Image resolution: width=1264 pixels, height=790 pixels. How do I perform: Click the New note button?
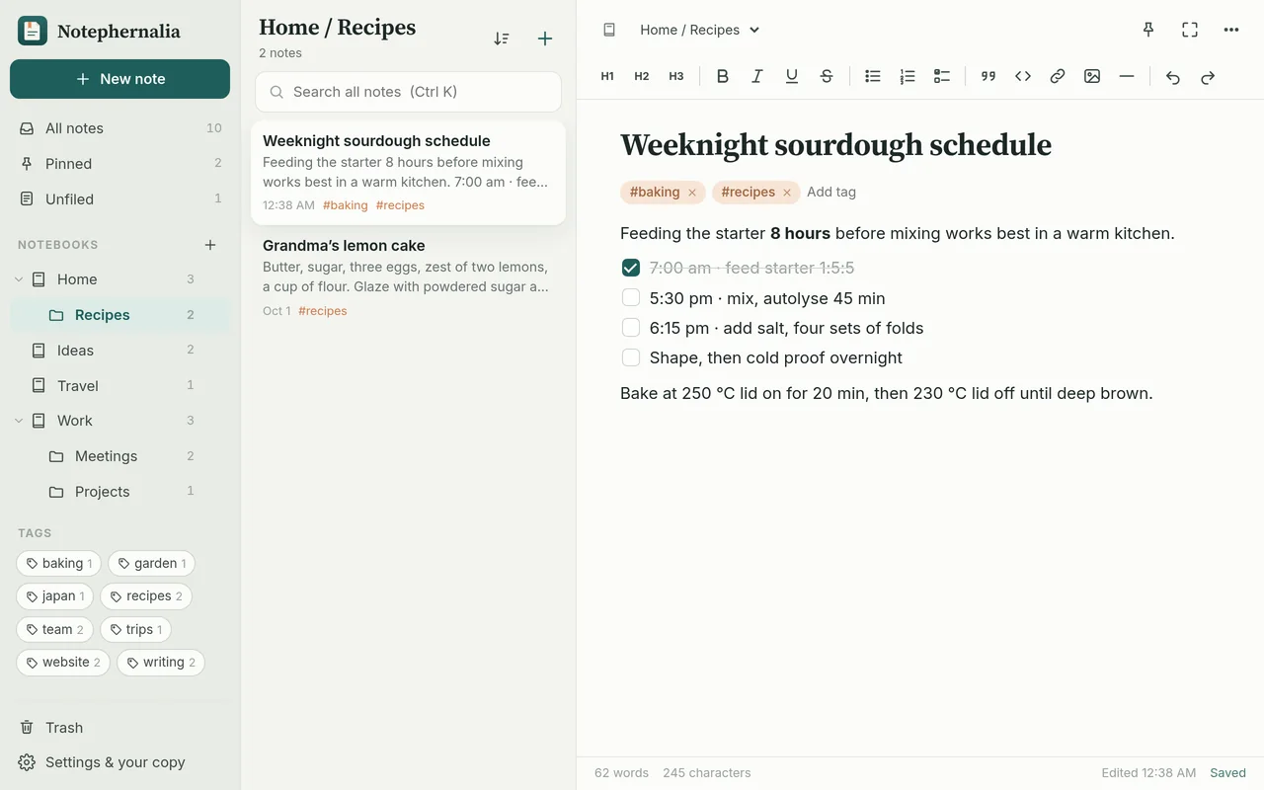(119, 79)
